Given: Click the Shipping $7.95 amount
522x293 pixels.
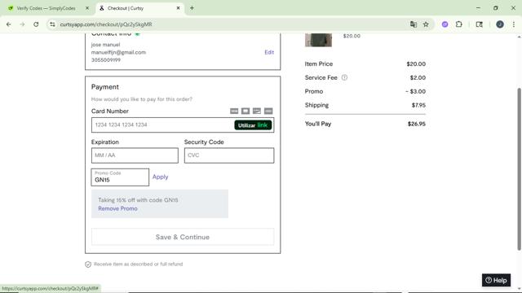Looking at the screenshot, I should [x=418, y=105].
